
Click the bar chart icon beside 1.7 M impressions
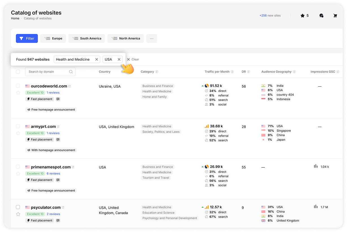[x=316, y=207]
